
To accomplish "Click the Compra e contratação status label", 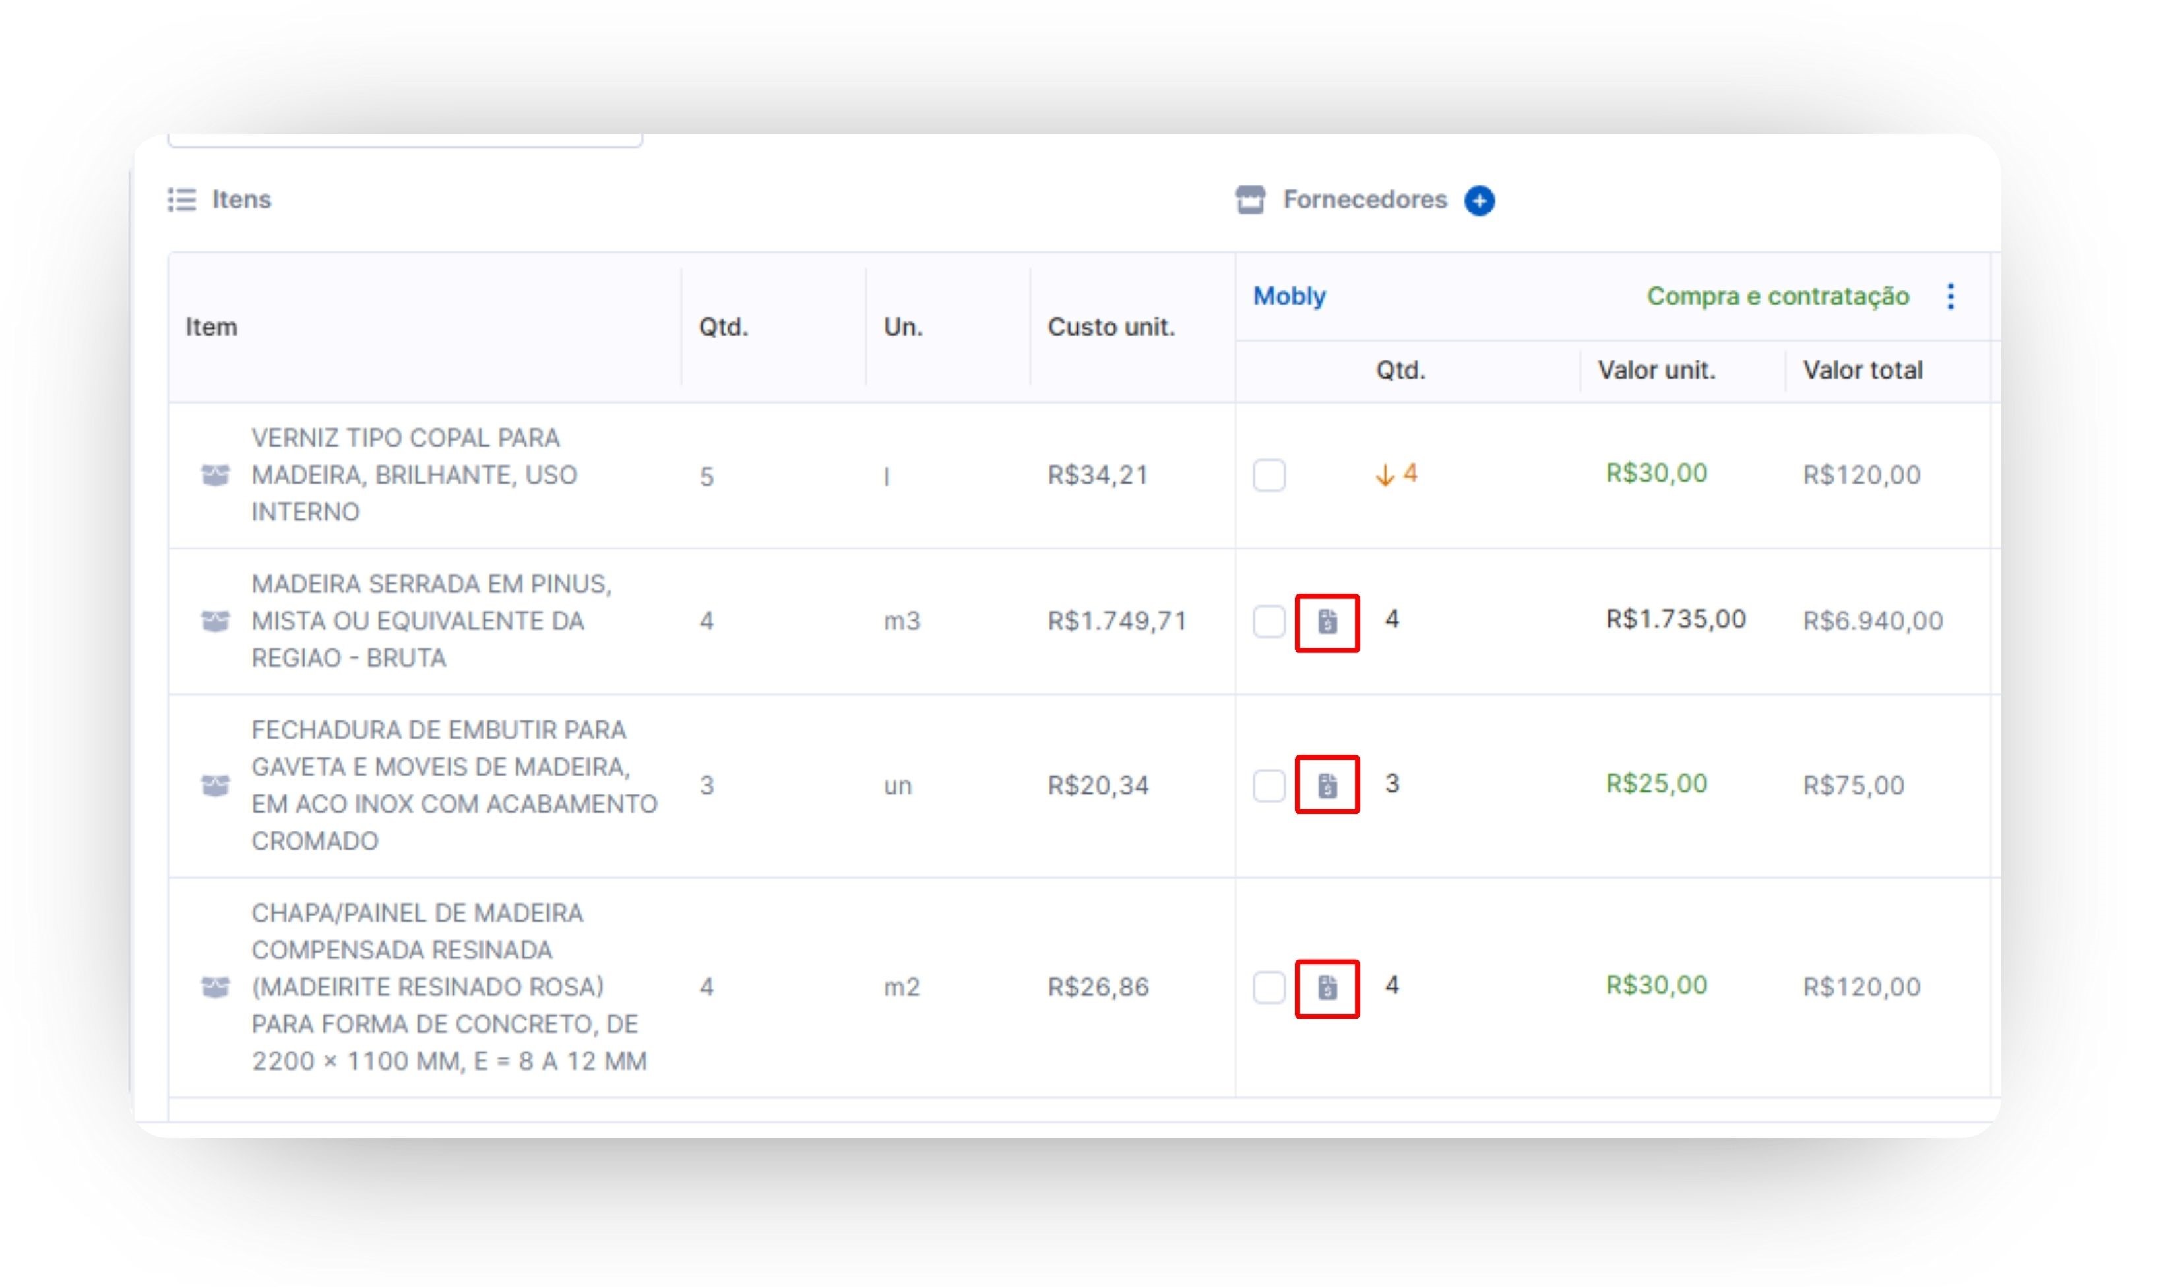I will (x=1777, y=297).
